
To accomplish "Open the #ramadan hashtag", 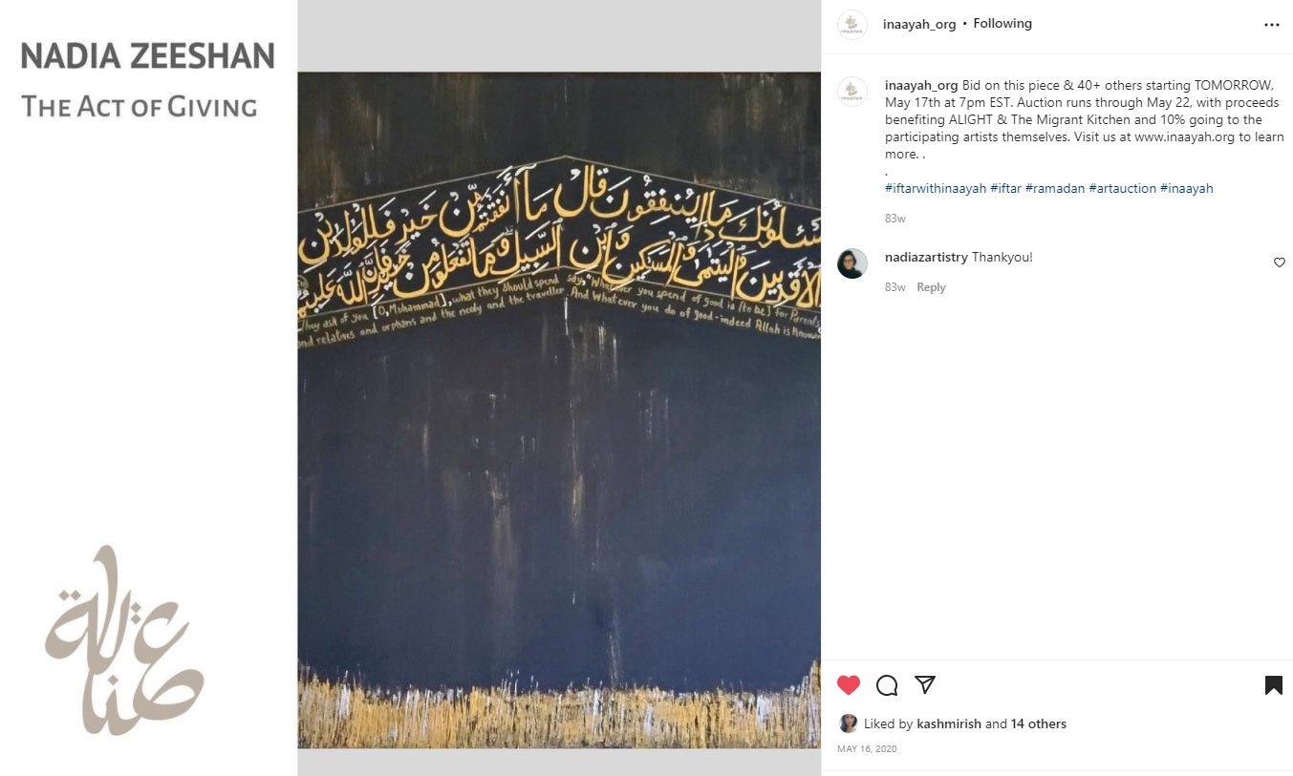I will tap(1055, 189).
